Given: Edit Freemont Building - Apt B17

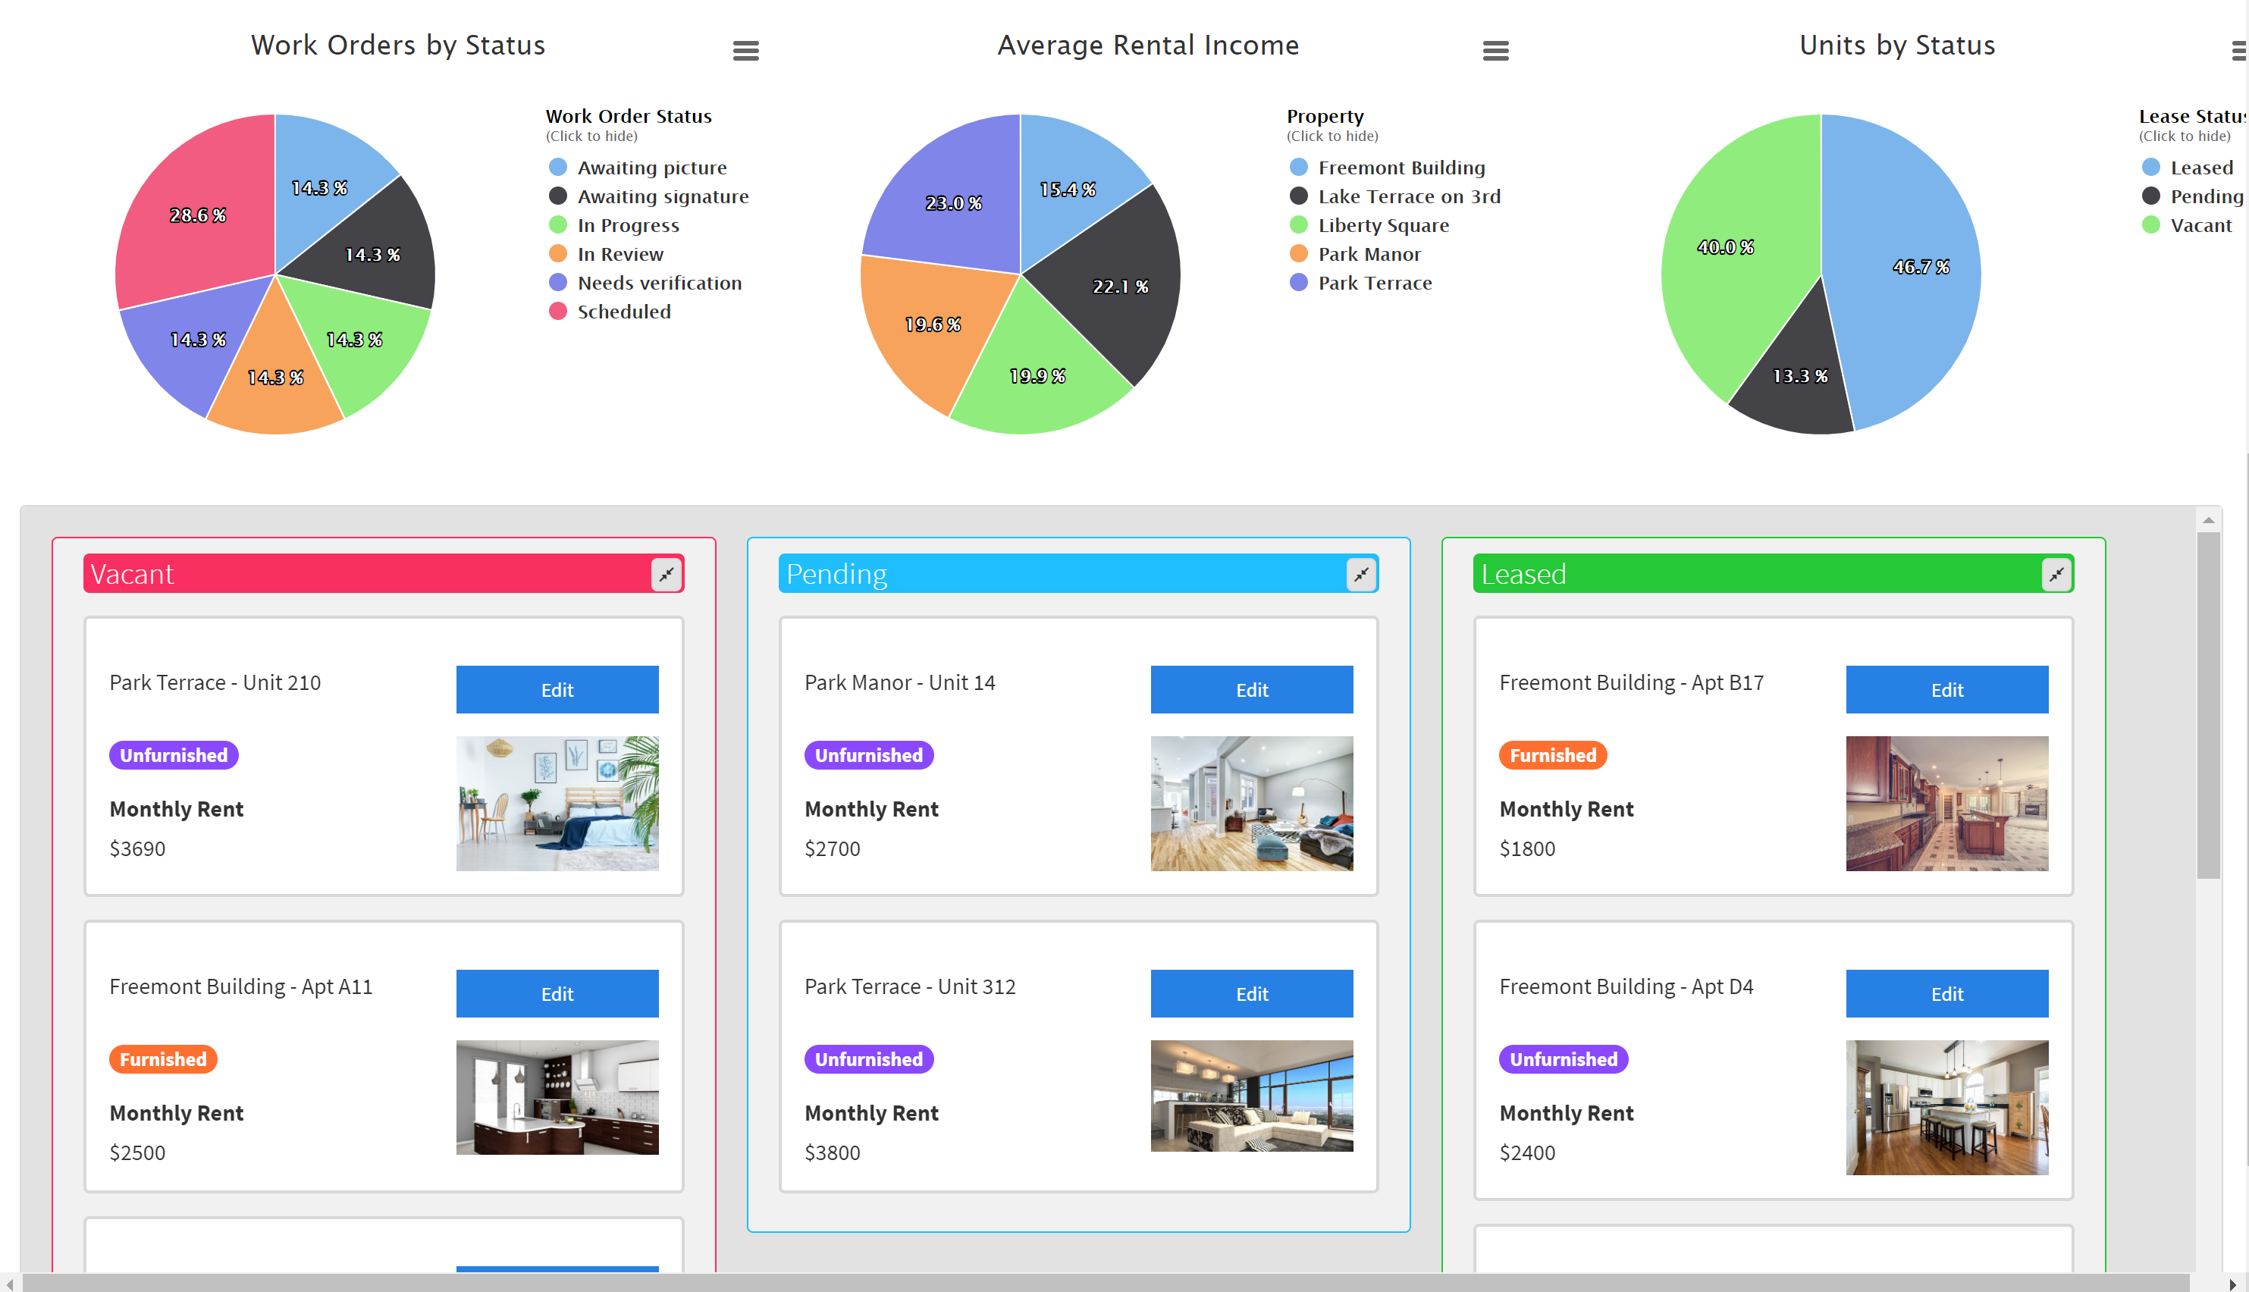Looking at the screenshot, I should [x=1947, y=689].
